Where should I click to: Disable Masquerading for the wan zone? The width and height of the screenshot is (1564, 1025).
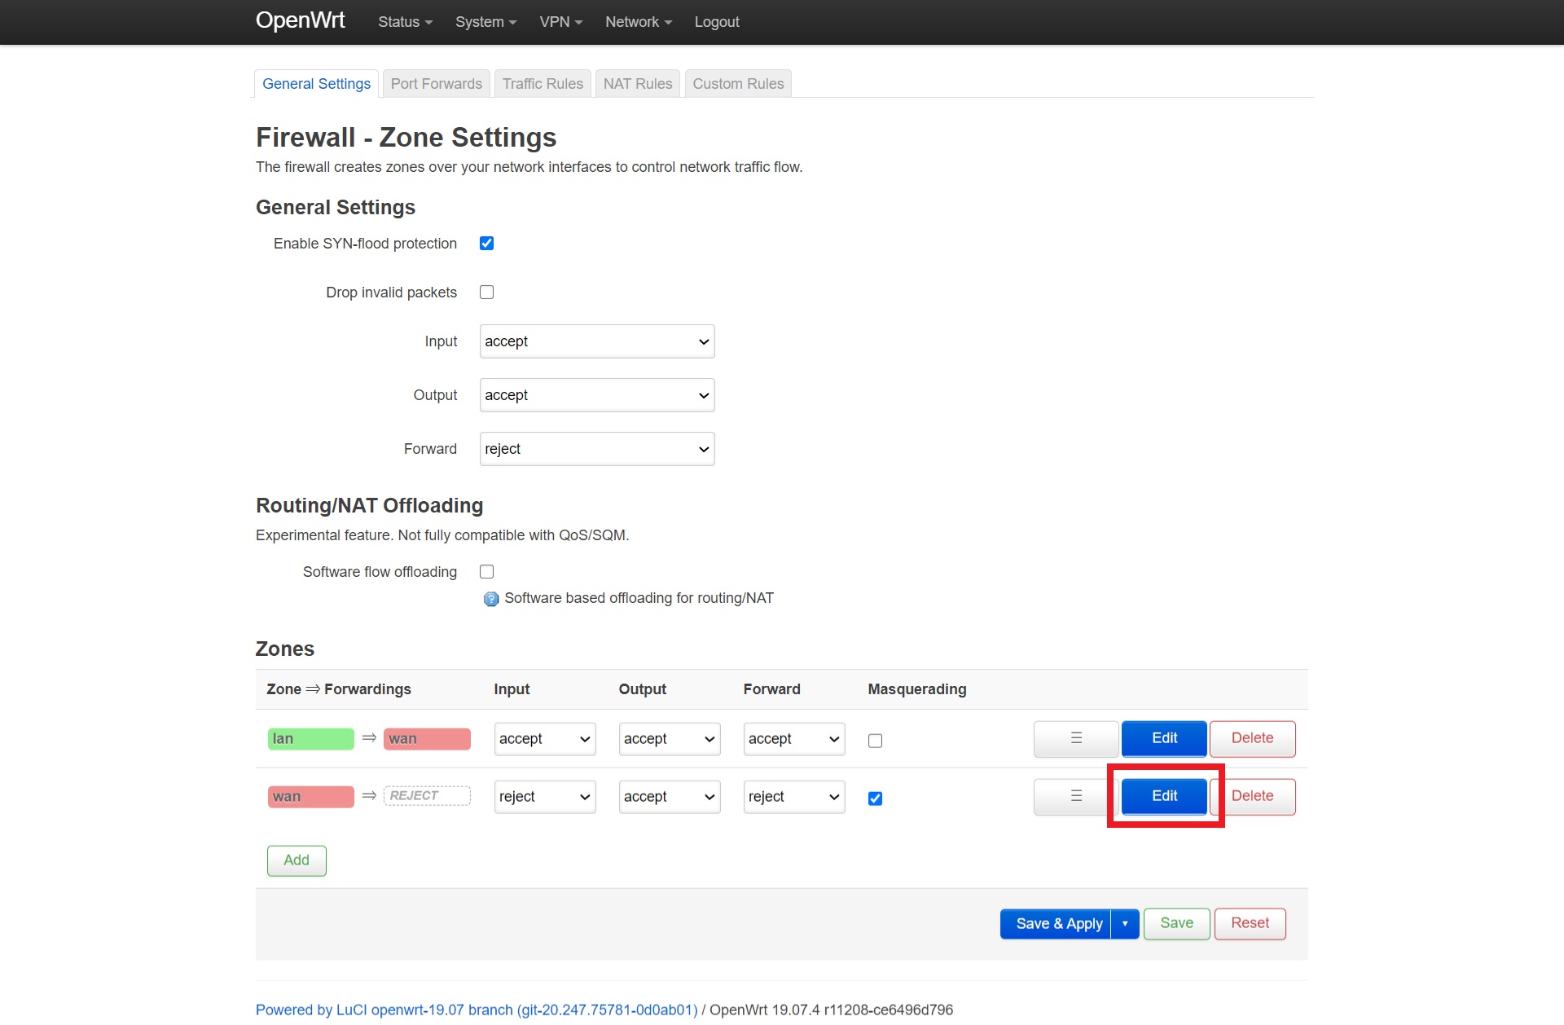tap(875, 799)
